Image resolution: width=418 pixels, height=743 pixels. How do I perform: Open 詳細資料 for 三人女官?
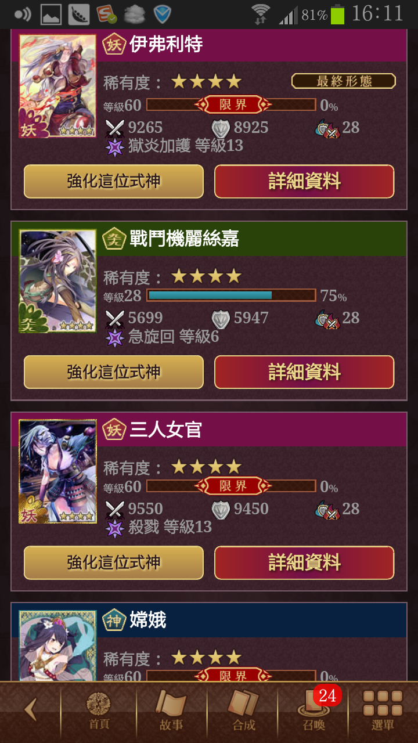(304, 562)
